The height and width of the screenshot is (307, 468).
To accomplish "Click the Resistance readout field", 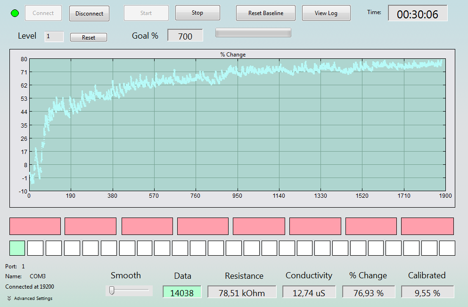I will click(242, 292).
